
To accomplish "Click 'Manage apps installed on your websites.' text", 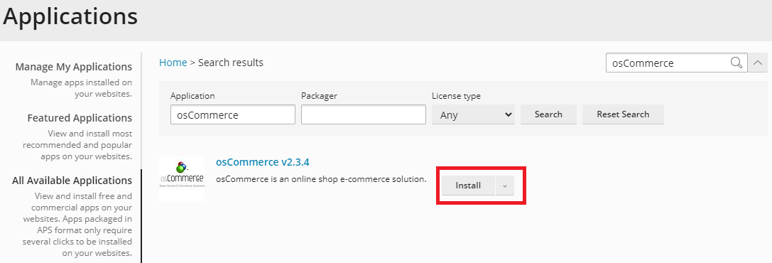I will (x=81, y=87).
